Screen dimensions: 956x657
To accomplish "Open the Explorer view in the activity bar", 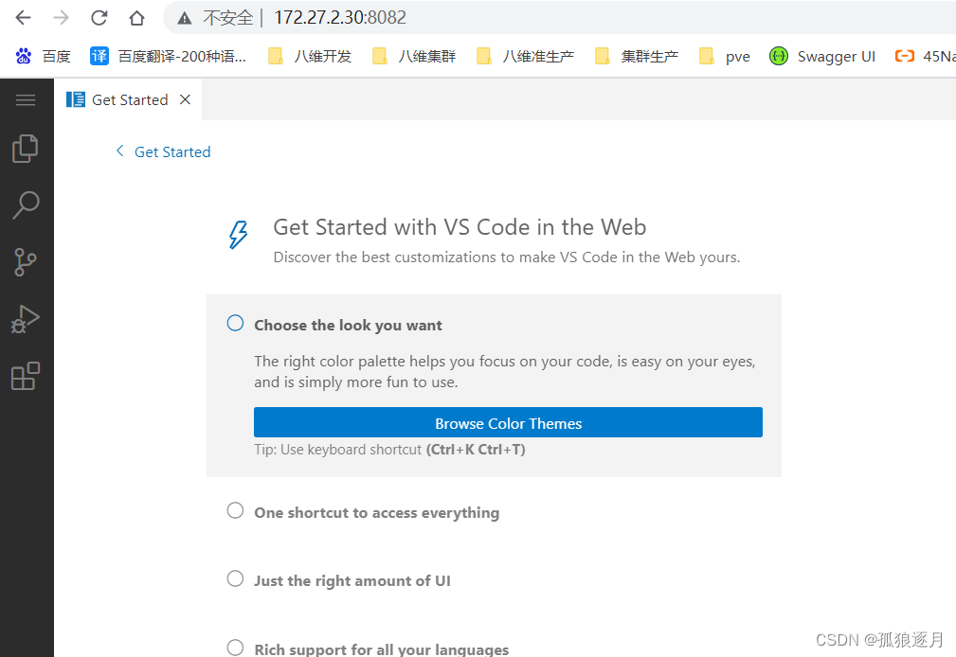I will pos(26,148).
